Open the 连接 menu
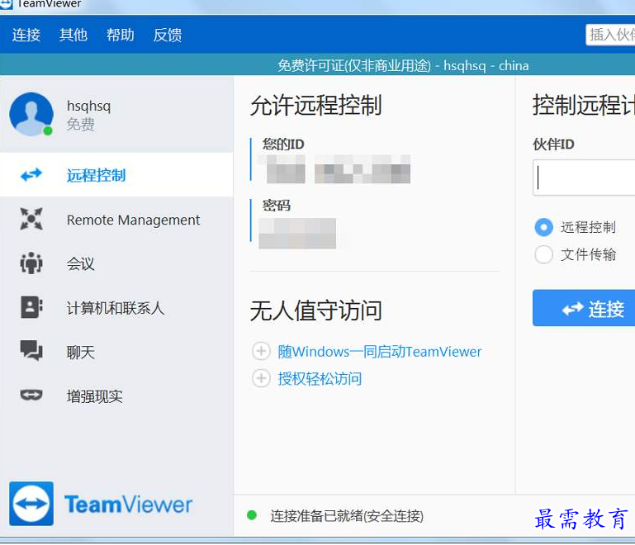635x545 pixels. pyautogui.click(x=26, y=35)
